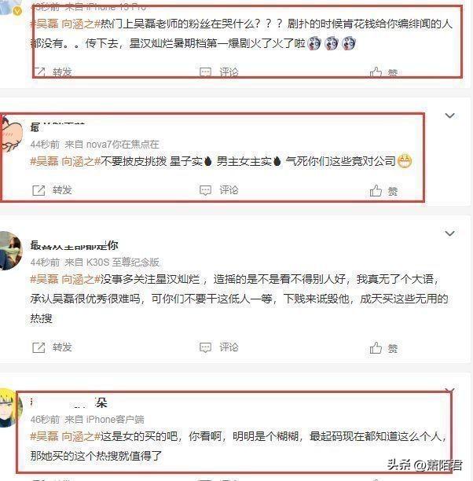The width and height of the screenshot is (473, 481).
Task: Expand options chevron on K30S post
Action: [x=449, y=233]
